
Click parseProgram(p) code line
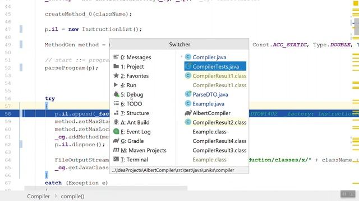pyautogui.click(x=71, y=68)
